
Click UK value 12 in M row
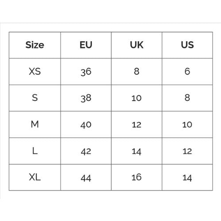point(137,125)
